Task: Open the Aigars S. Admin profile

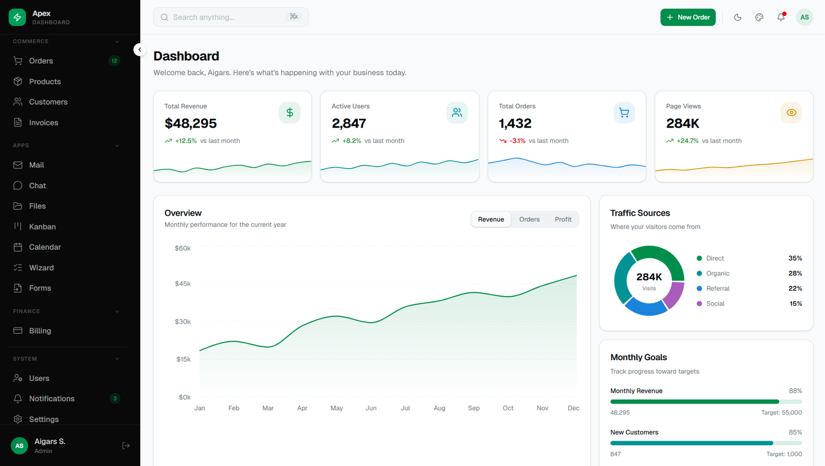Action: coord(50,445)
